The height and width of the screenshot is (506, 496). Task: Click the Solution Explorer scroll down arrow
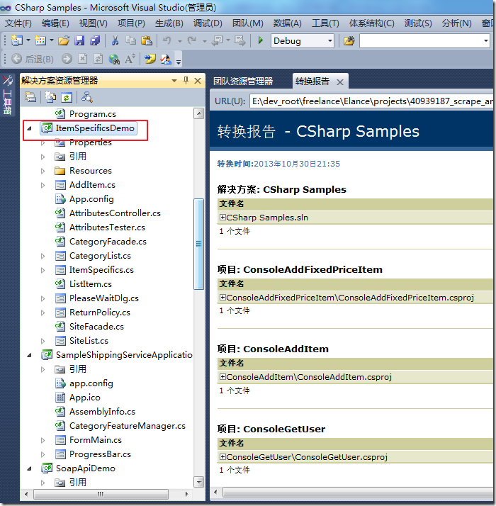coord(199,482)
